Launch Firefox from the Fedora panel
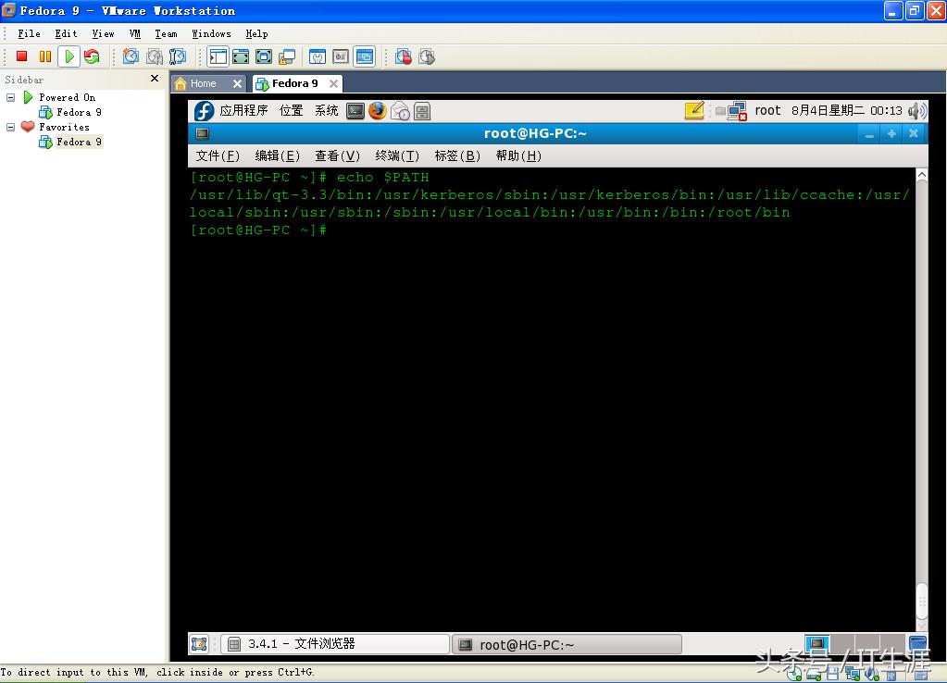Viewport: 947px width, 683px height. pos(377,110)
